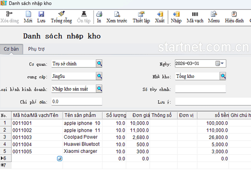Click the Ôn tập stamp icon

point(84,14)
